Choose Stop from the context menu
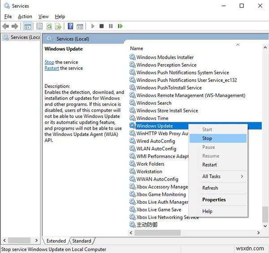Screen dimensions: 269x253 pos(207,138)
